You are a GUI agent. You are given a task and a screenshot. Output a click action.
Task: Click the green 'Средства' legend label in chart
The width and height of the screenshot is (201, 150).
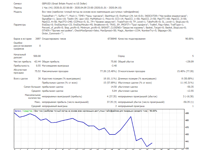(x=28, y=111)
